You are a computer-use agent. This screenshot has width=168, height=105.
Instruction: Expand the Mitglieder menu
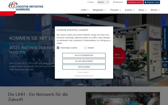[99, 10]
